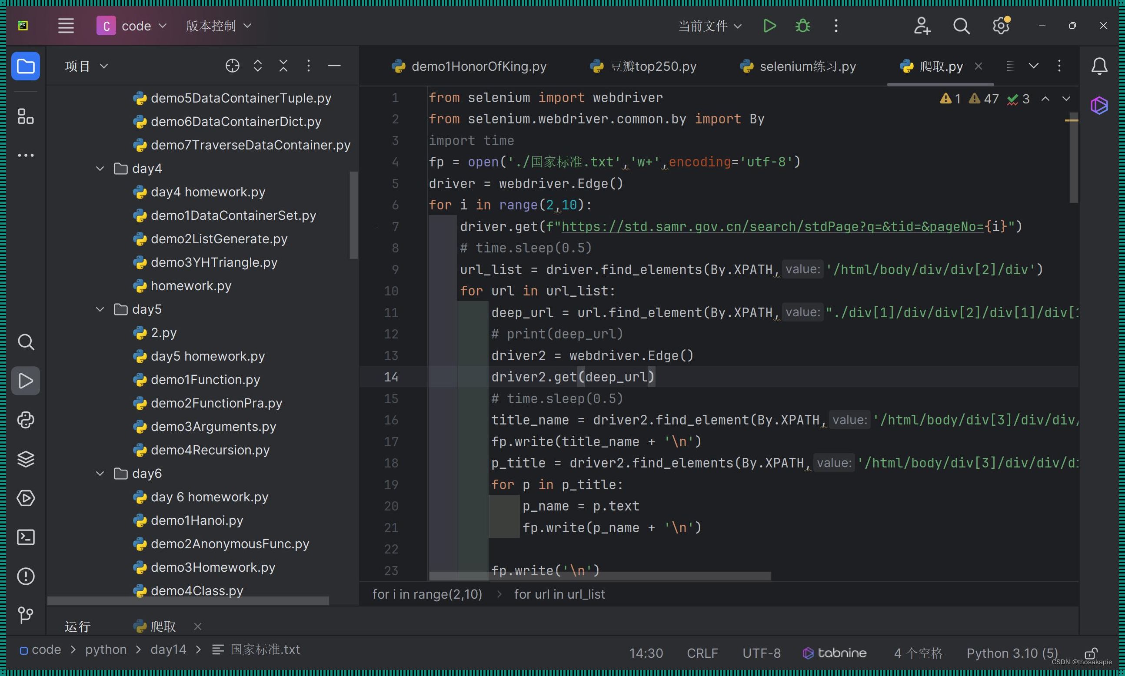Open editor tab options three-dot menu
This screenshot has width=1125, height=676.
[x=1059, y=66]
